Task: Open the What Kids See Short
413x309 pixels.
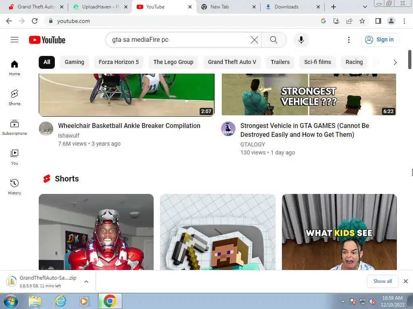Action: tap(339, 232)
